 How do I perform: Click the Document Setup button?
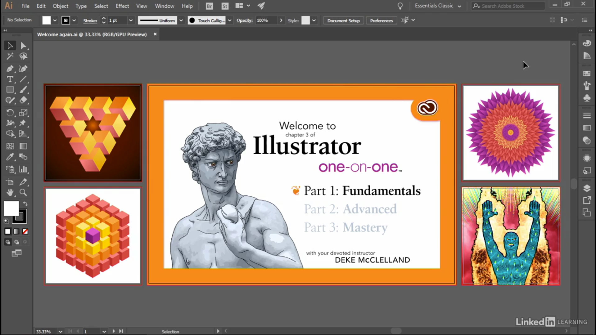[x=343, y=20]
